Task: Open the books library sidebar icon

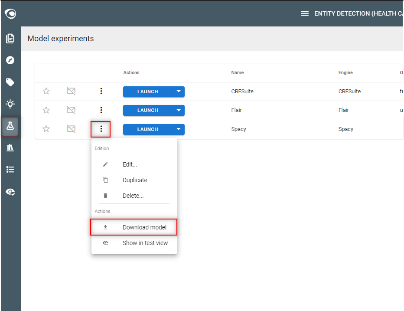Action: click(x=10, y=148)
